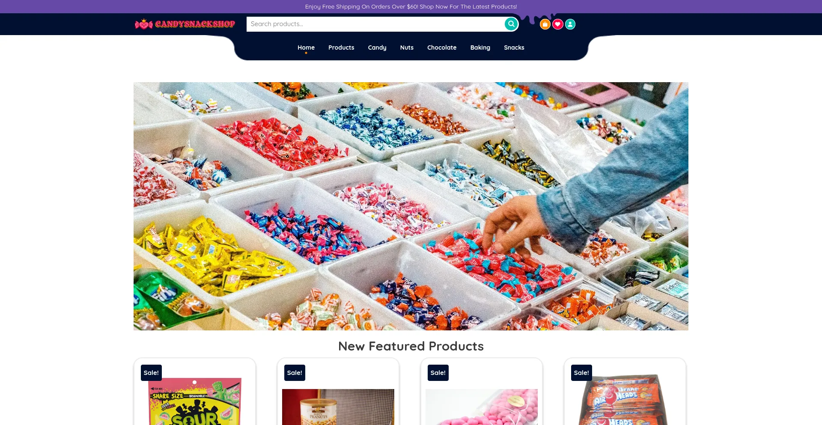
Task: Open the orange shopping cart icon
Action: 545,24
